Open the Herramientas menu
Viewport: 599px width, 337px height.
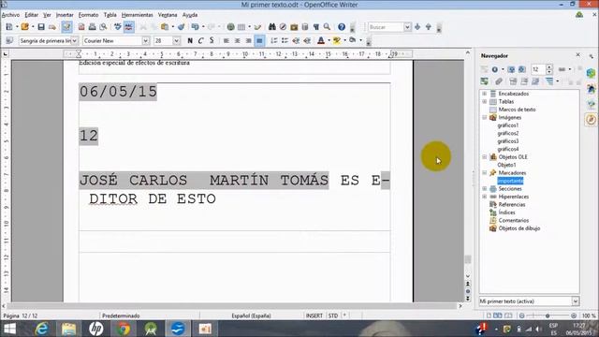[x=138, y=15]
